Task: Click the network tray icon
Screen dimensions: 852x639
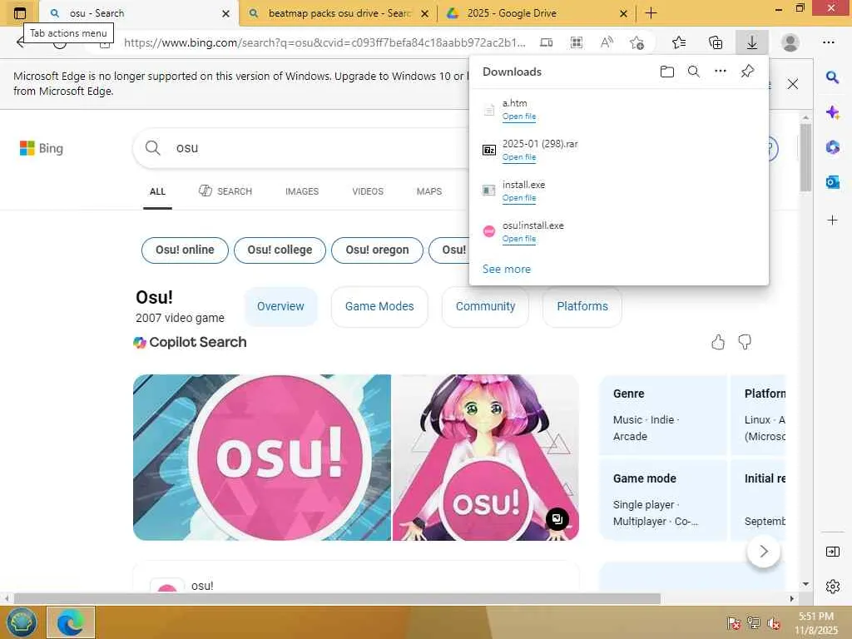Action: (x=753, y=623)
